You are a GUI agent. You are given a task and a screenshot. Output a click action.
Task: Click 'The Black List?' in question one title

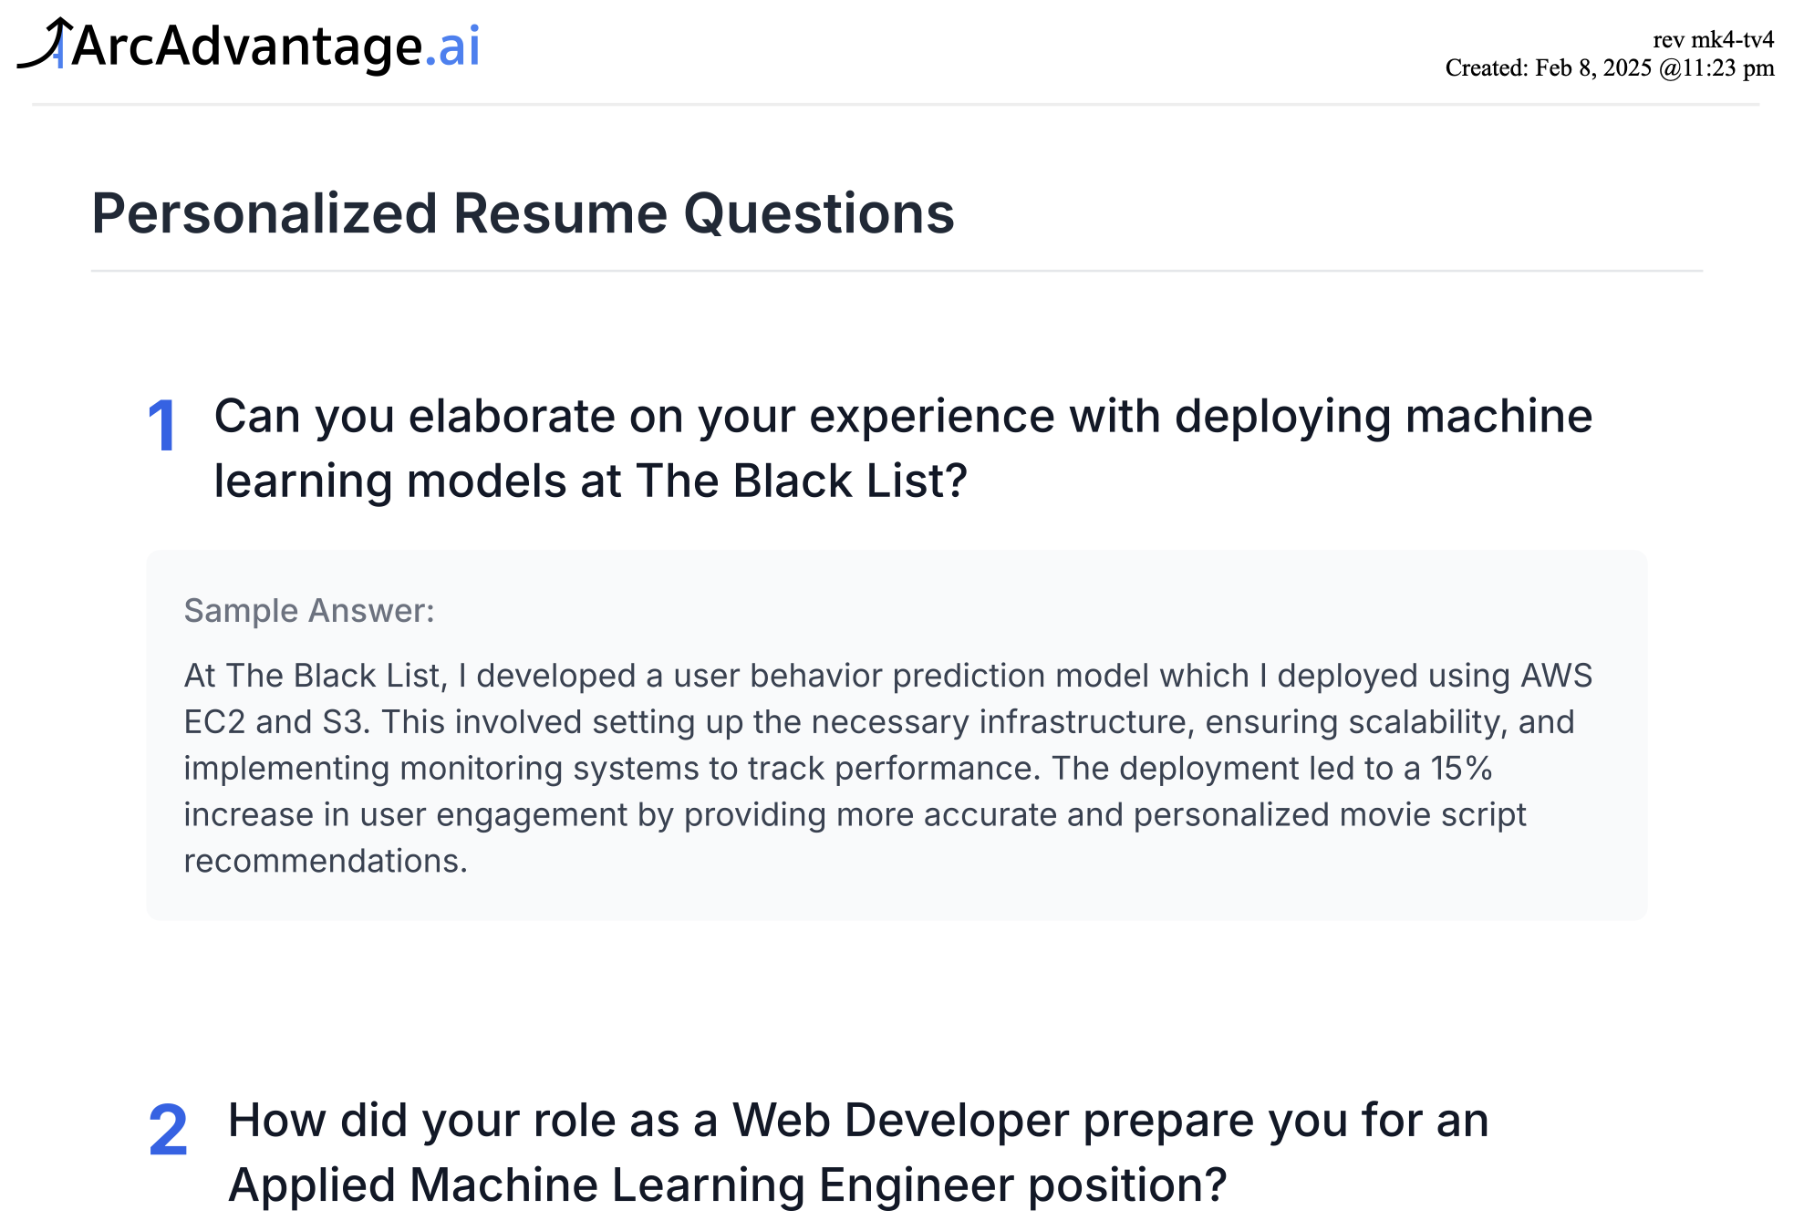pos(801,481)
